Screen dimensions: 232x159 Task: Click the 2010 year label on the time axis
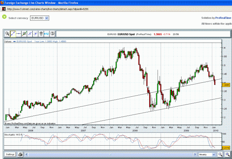coord(216,130)
